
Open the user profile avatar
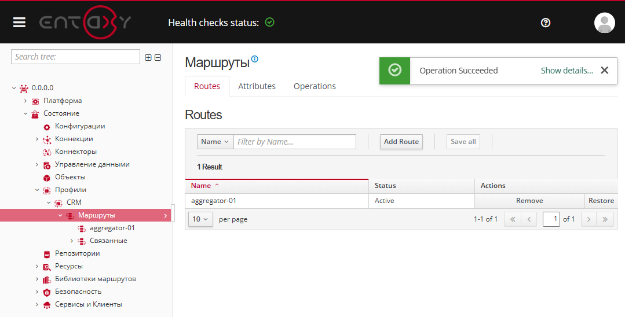click(604, 23)
